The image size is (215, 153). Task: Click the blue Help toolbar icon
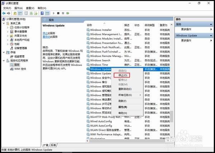click(42, 13)
